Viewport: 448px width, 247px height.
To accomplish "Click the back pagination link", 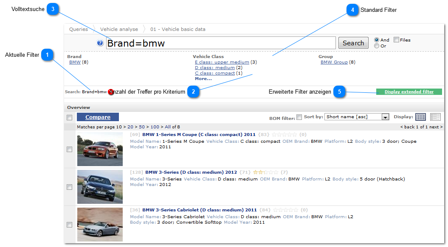I will (407, 127).
